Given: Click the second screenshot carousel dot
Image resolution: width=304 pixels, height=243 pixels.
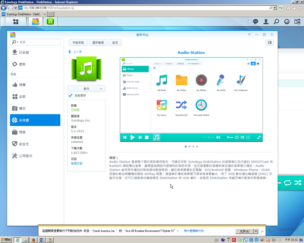Looking at the screenshot, I should click(191, 146).
